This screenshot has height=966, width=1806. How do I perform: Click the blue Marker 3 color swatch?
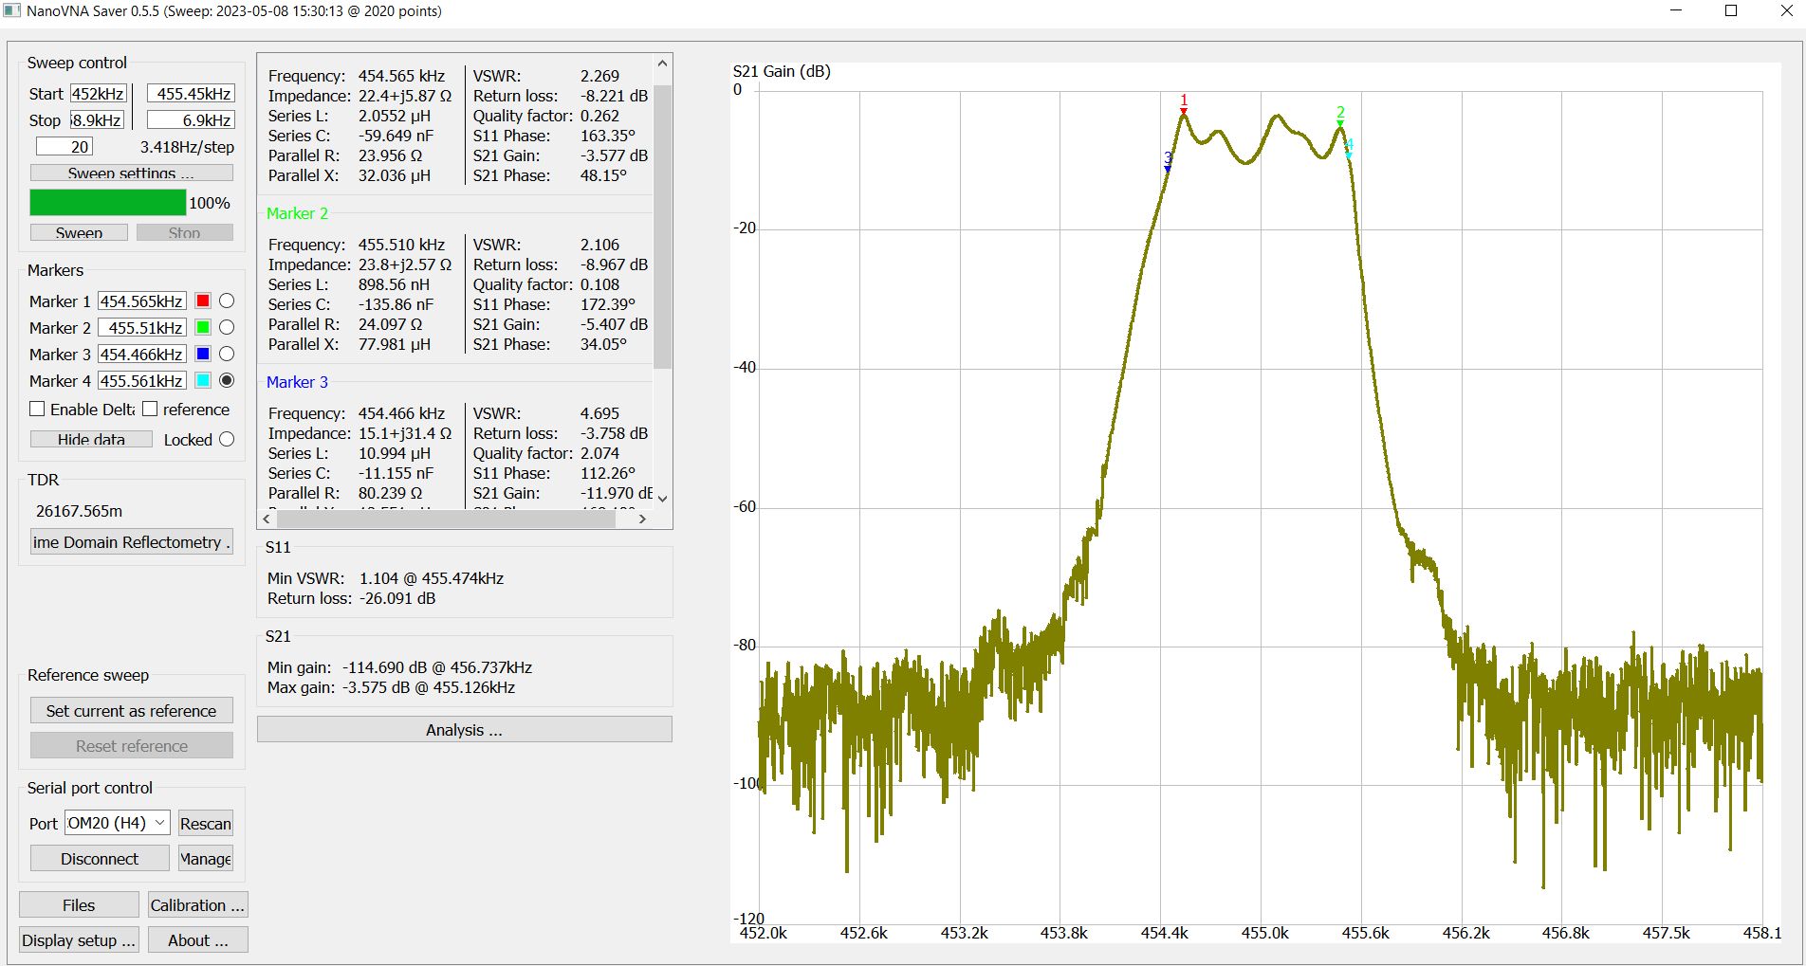202,354
